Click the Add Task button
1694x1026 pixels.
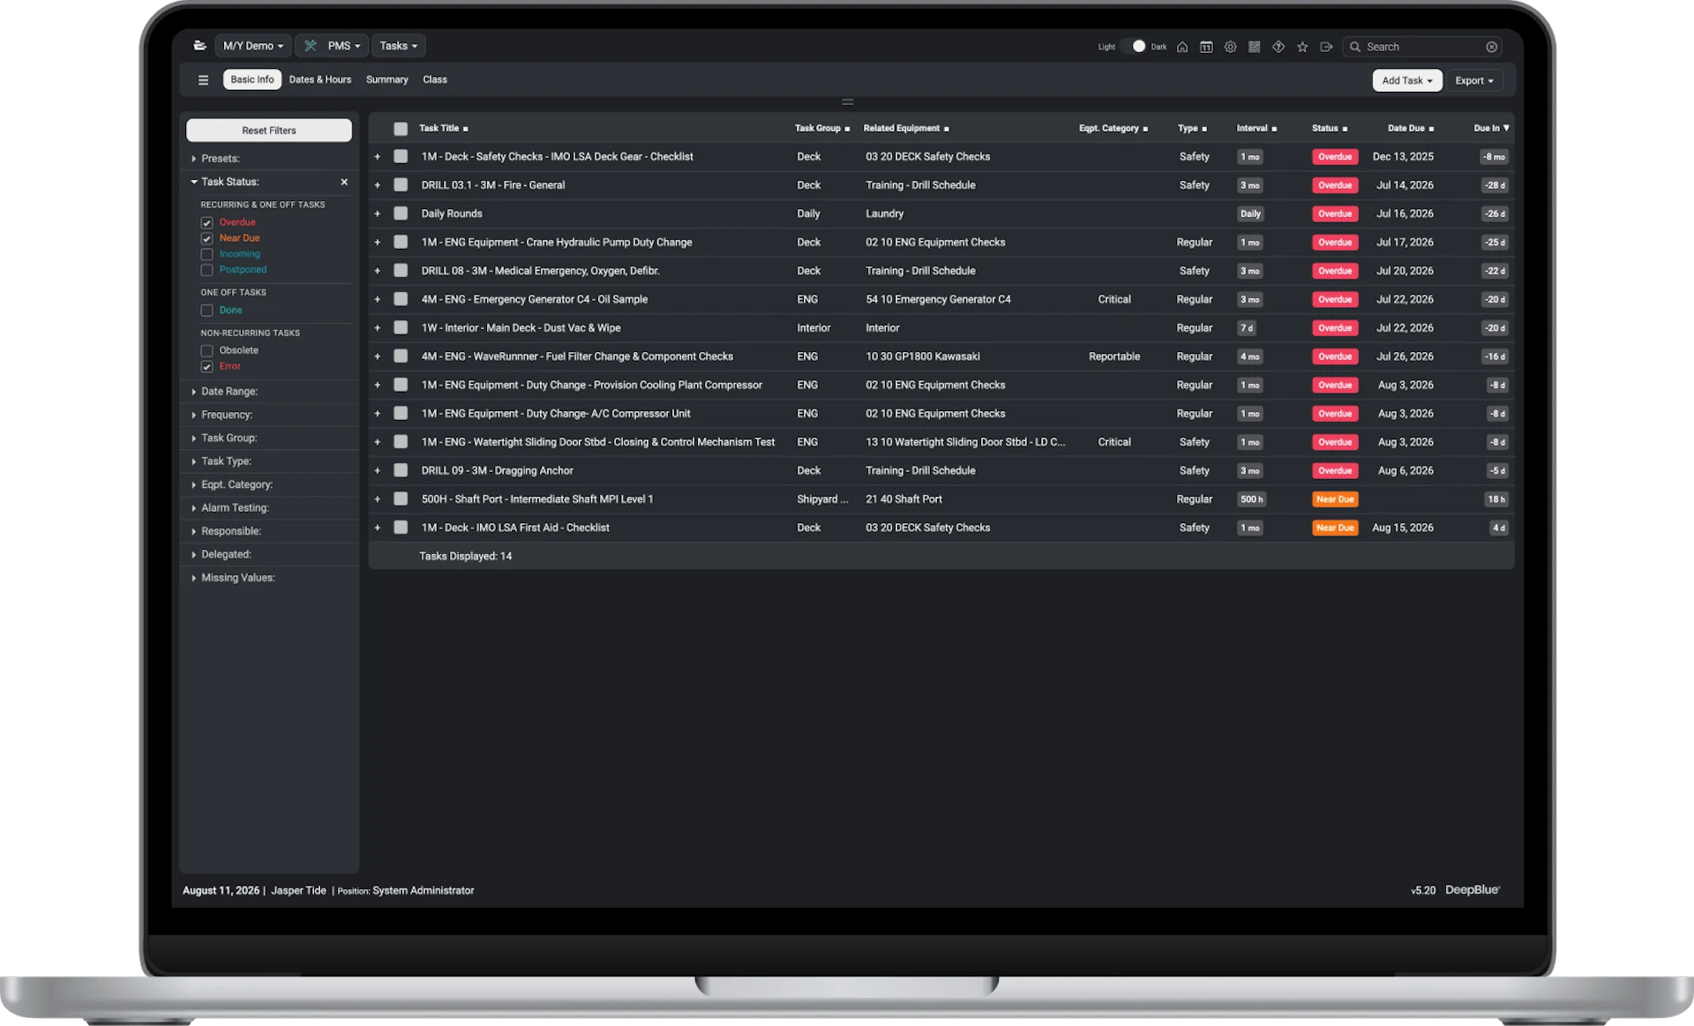point(1407,80)
